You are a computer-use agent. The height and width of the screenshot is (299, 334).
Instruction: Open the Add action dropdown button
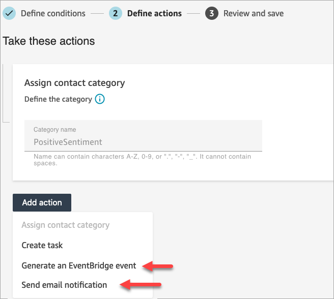[42, 202]
